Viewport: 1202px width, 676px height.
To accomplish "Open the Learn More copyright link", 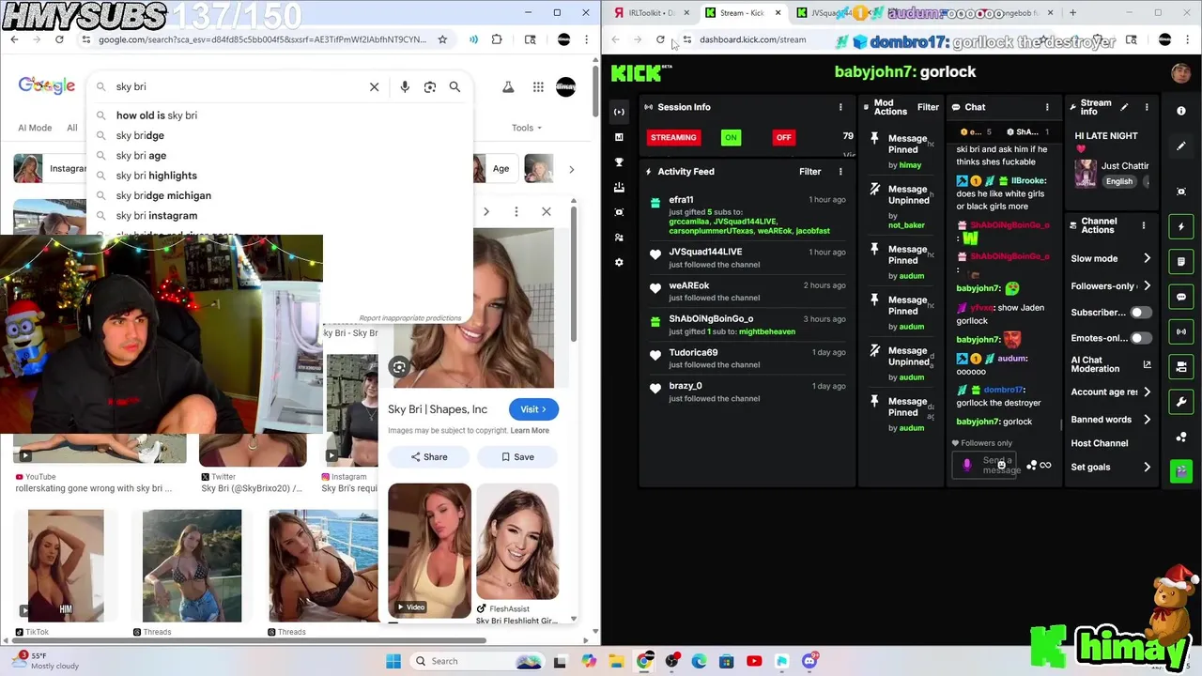I will (530, 431).
